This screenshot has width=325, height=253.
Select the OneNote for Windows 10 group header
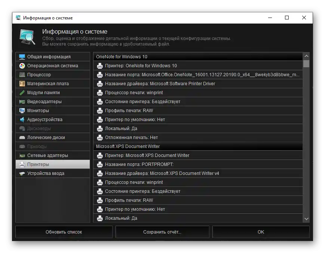pyautogui.click(x=198, y=57)
